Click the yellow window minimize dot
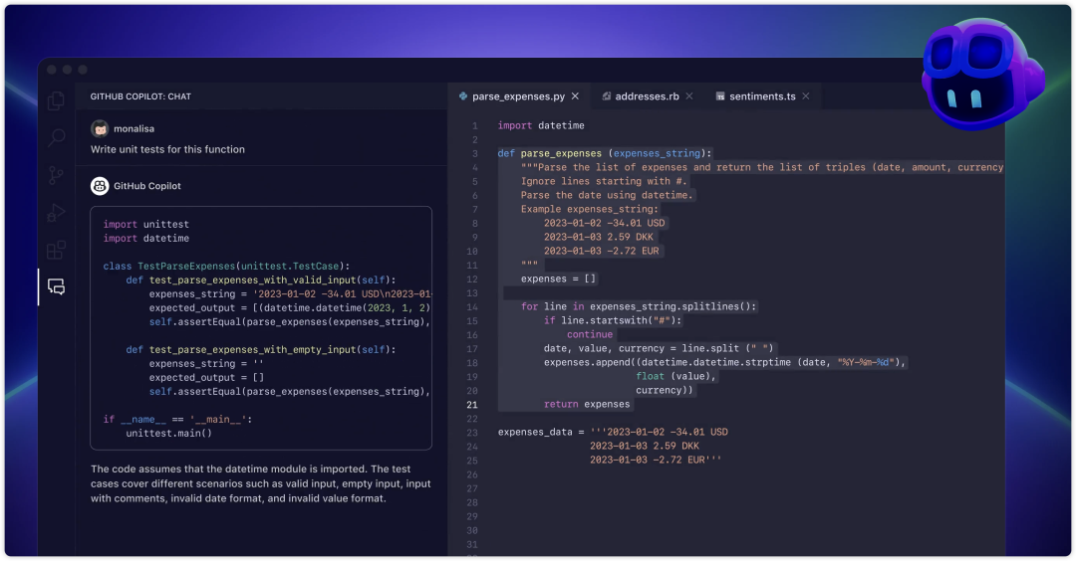1076x561 pixels. point(68,70)
